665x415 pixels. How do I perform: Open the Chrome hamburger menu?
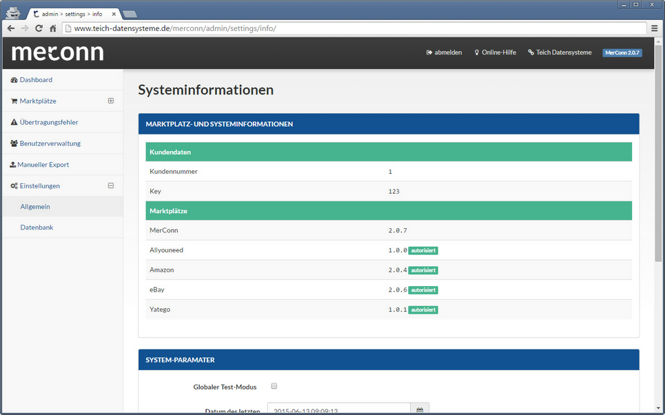(x=655, y=28)
